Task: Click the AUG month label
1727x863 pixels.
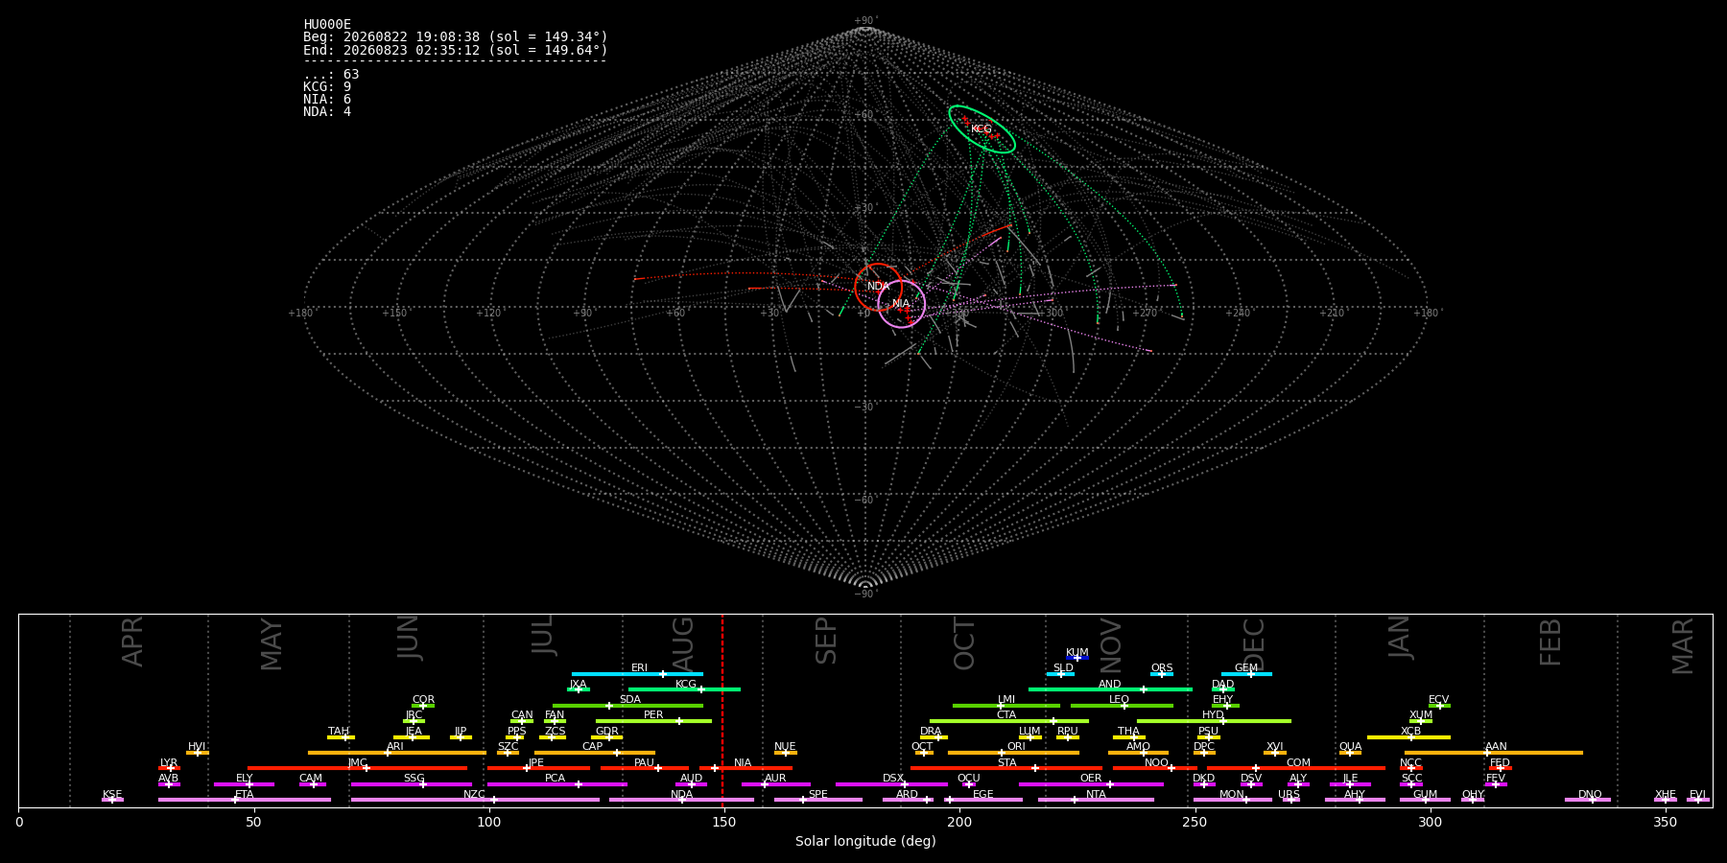Action: 683,644
